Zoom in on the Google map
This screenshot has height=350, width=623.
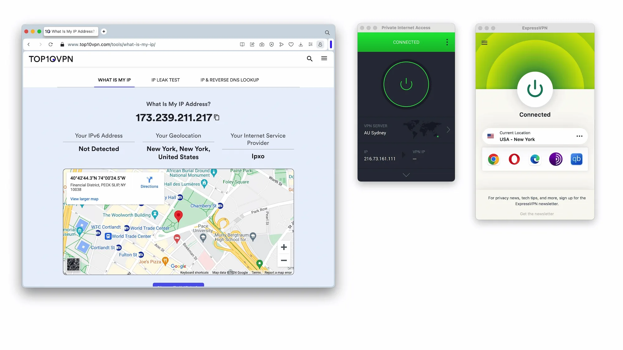(x=284, y=247)
